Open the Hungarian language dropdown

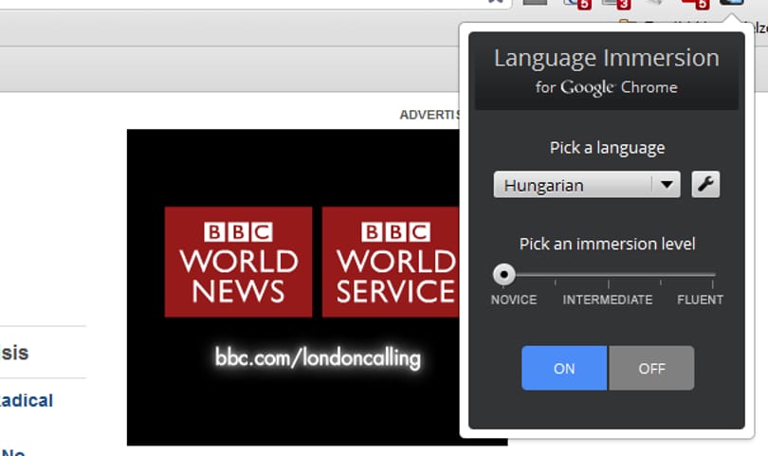(587, 184)
